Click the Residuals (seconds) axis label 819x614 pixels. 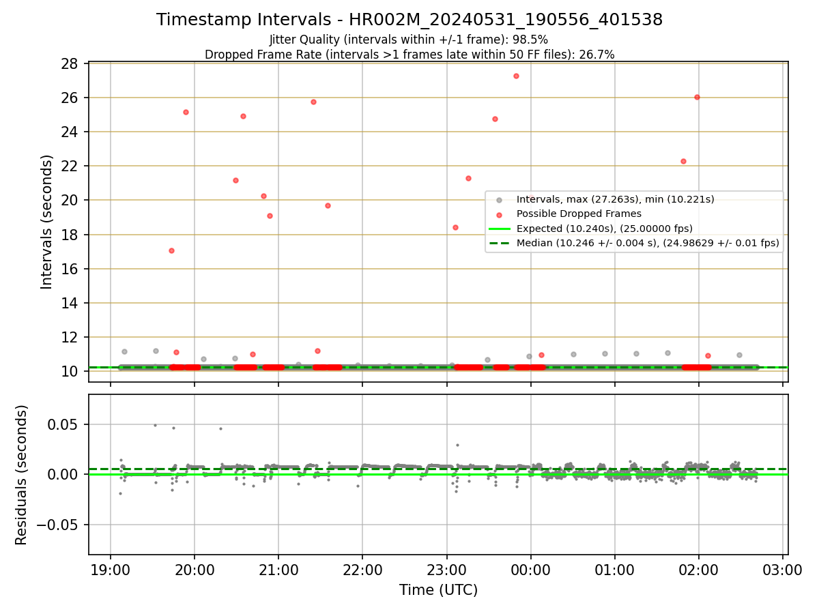[22, 475]
